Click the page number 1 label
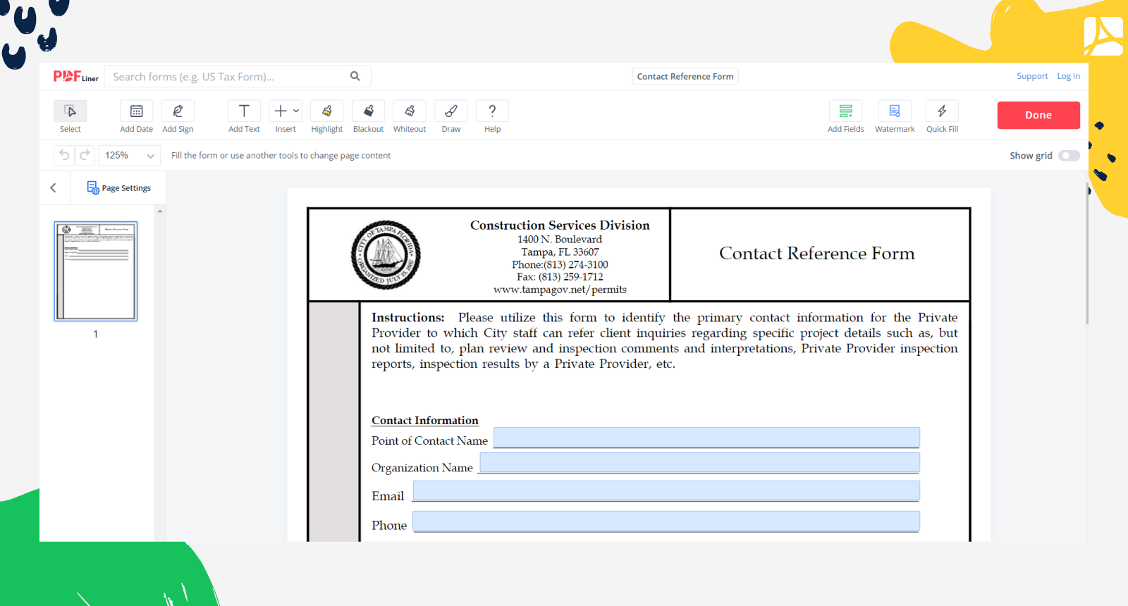The width and height of the screenshot is (1128, 606). tap(96, 334)
